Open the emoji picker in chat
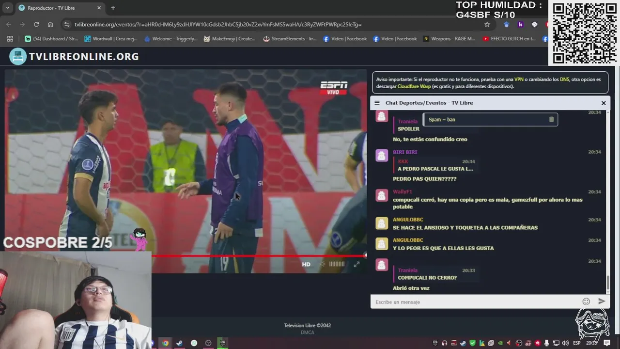 [x=586, y=301]
